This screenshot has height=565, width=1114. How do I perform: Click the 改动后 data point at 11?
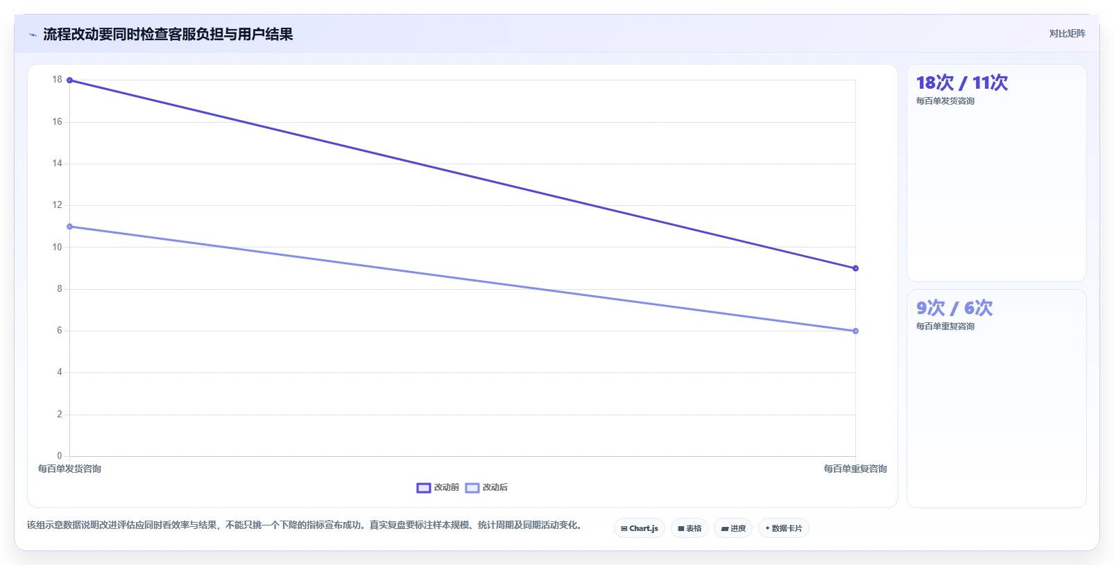pyautogui.click(x=69, y=227)
